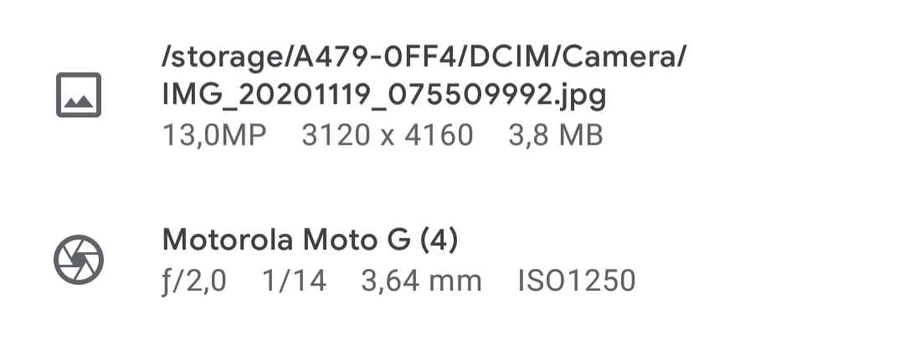
Task: Select the /storage/A479-0FF4/DCIM/Camera/ path line
Action: click(x=424, y=57)
